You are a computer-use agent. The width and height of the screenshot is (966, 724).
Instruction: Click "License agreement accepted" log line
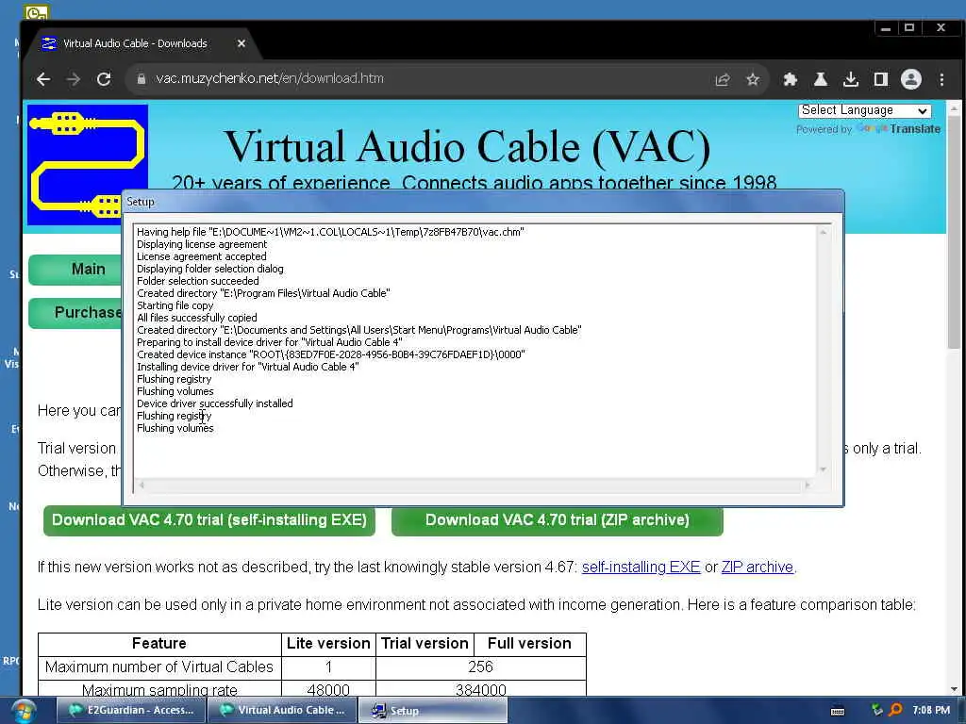pyautogui.click(x=202, y=256)
